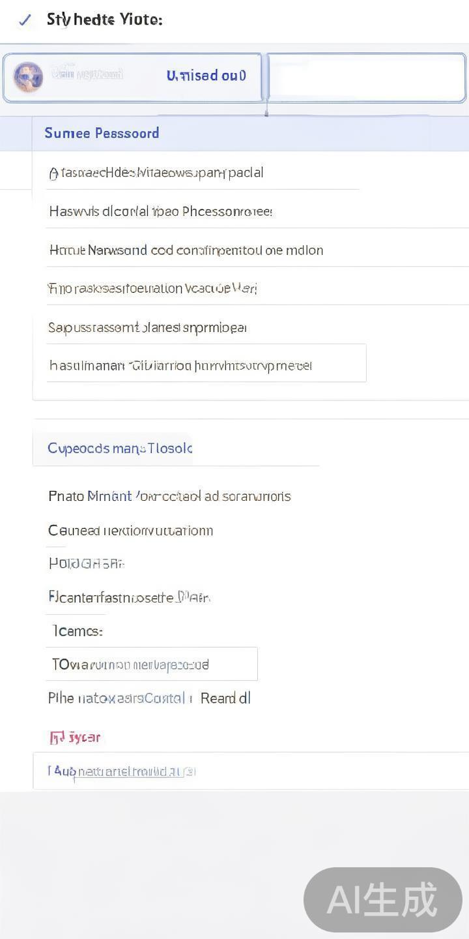Focus the bottom field starting "I Aup"
Image resolution: width=469 pixels, height=939 pixels.
pyautogui.click(x=251, y=771)
